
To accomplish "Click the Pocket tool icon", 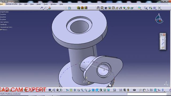I will tap(102, 8).
